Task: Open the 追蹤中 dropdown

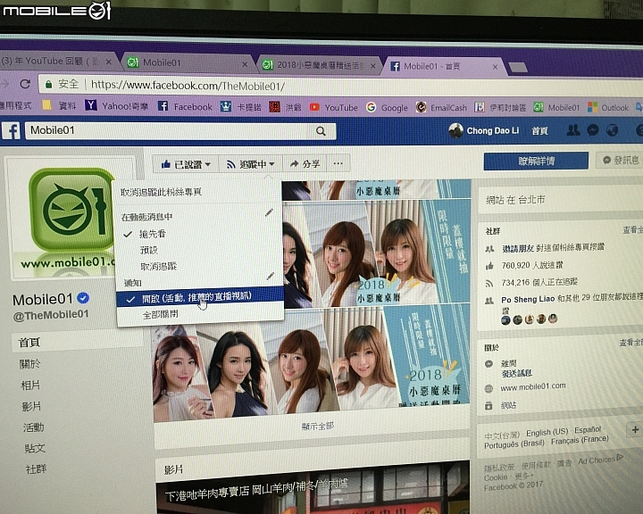Action: (x=250, y=164)
